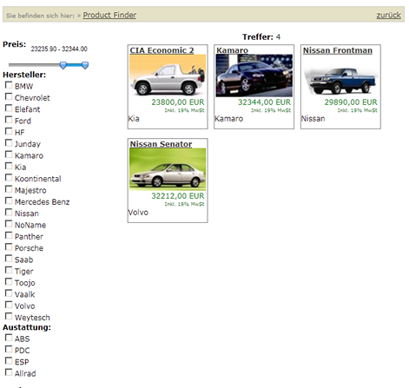Open the Product Finder breadcrumb link
409x388 pixels.
point(109,15)
